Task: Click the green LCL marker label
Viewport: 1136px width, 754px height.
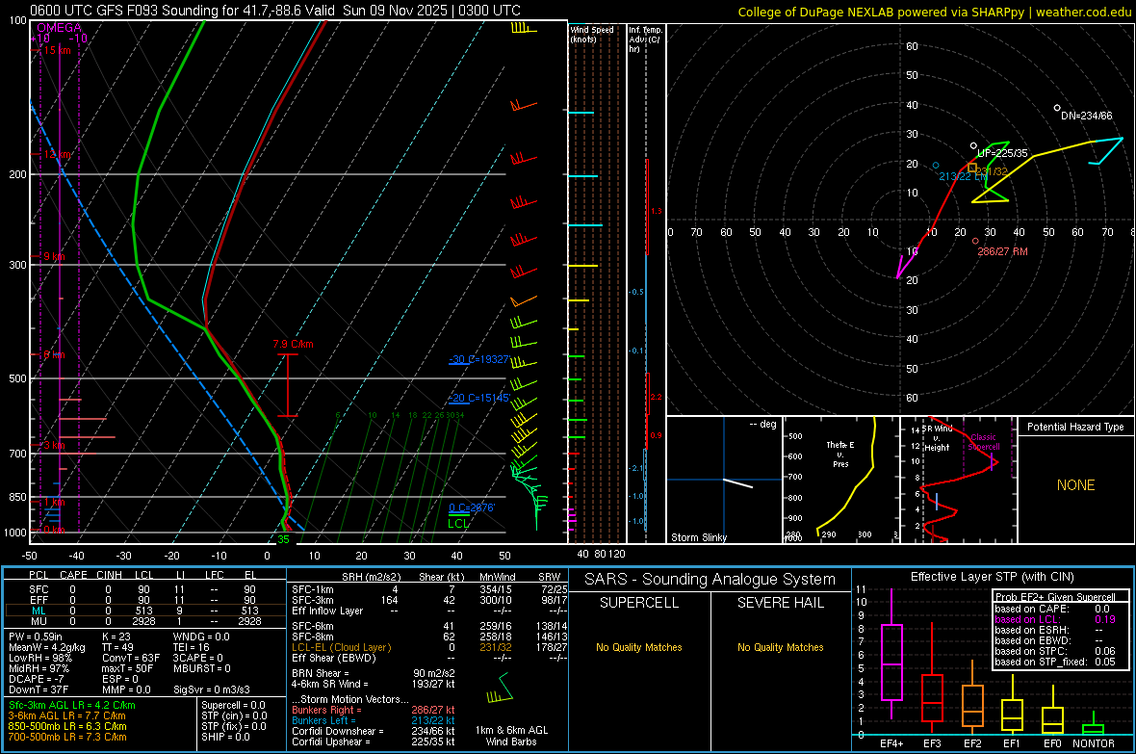Action: coord(458,524)
